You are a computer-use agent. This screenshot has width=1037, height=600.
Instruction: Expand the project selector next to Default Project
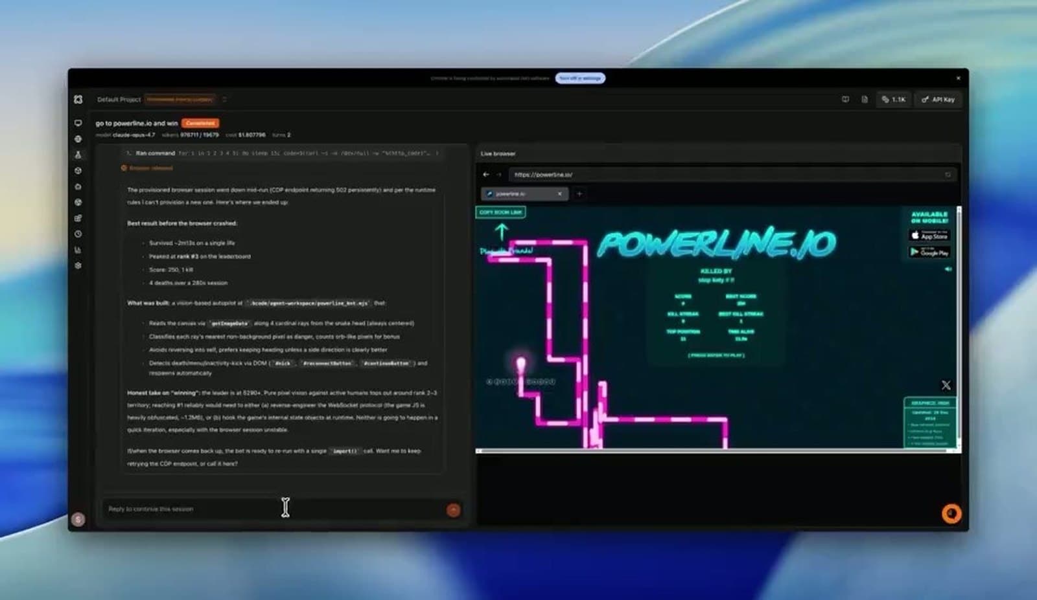(x=224, y=99)
